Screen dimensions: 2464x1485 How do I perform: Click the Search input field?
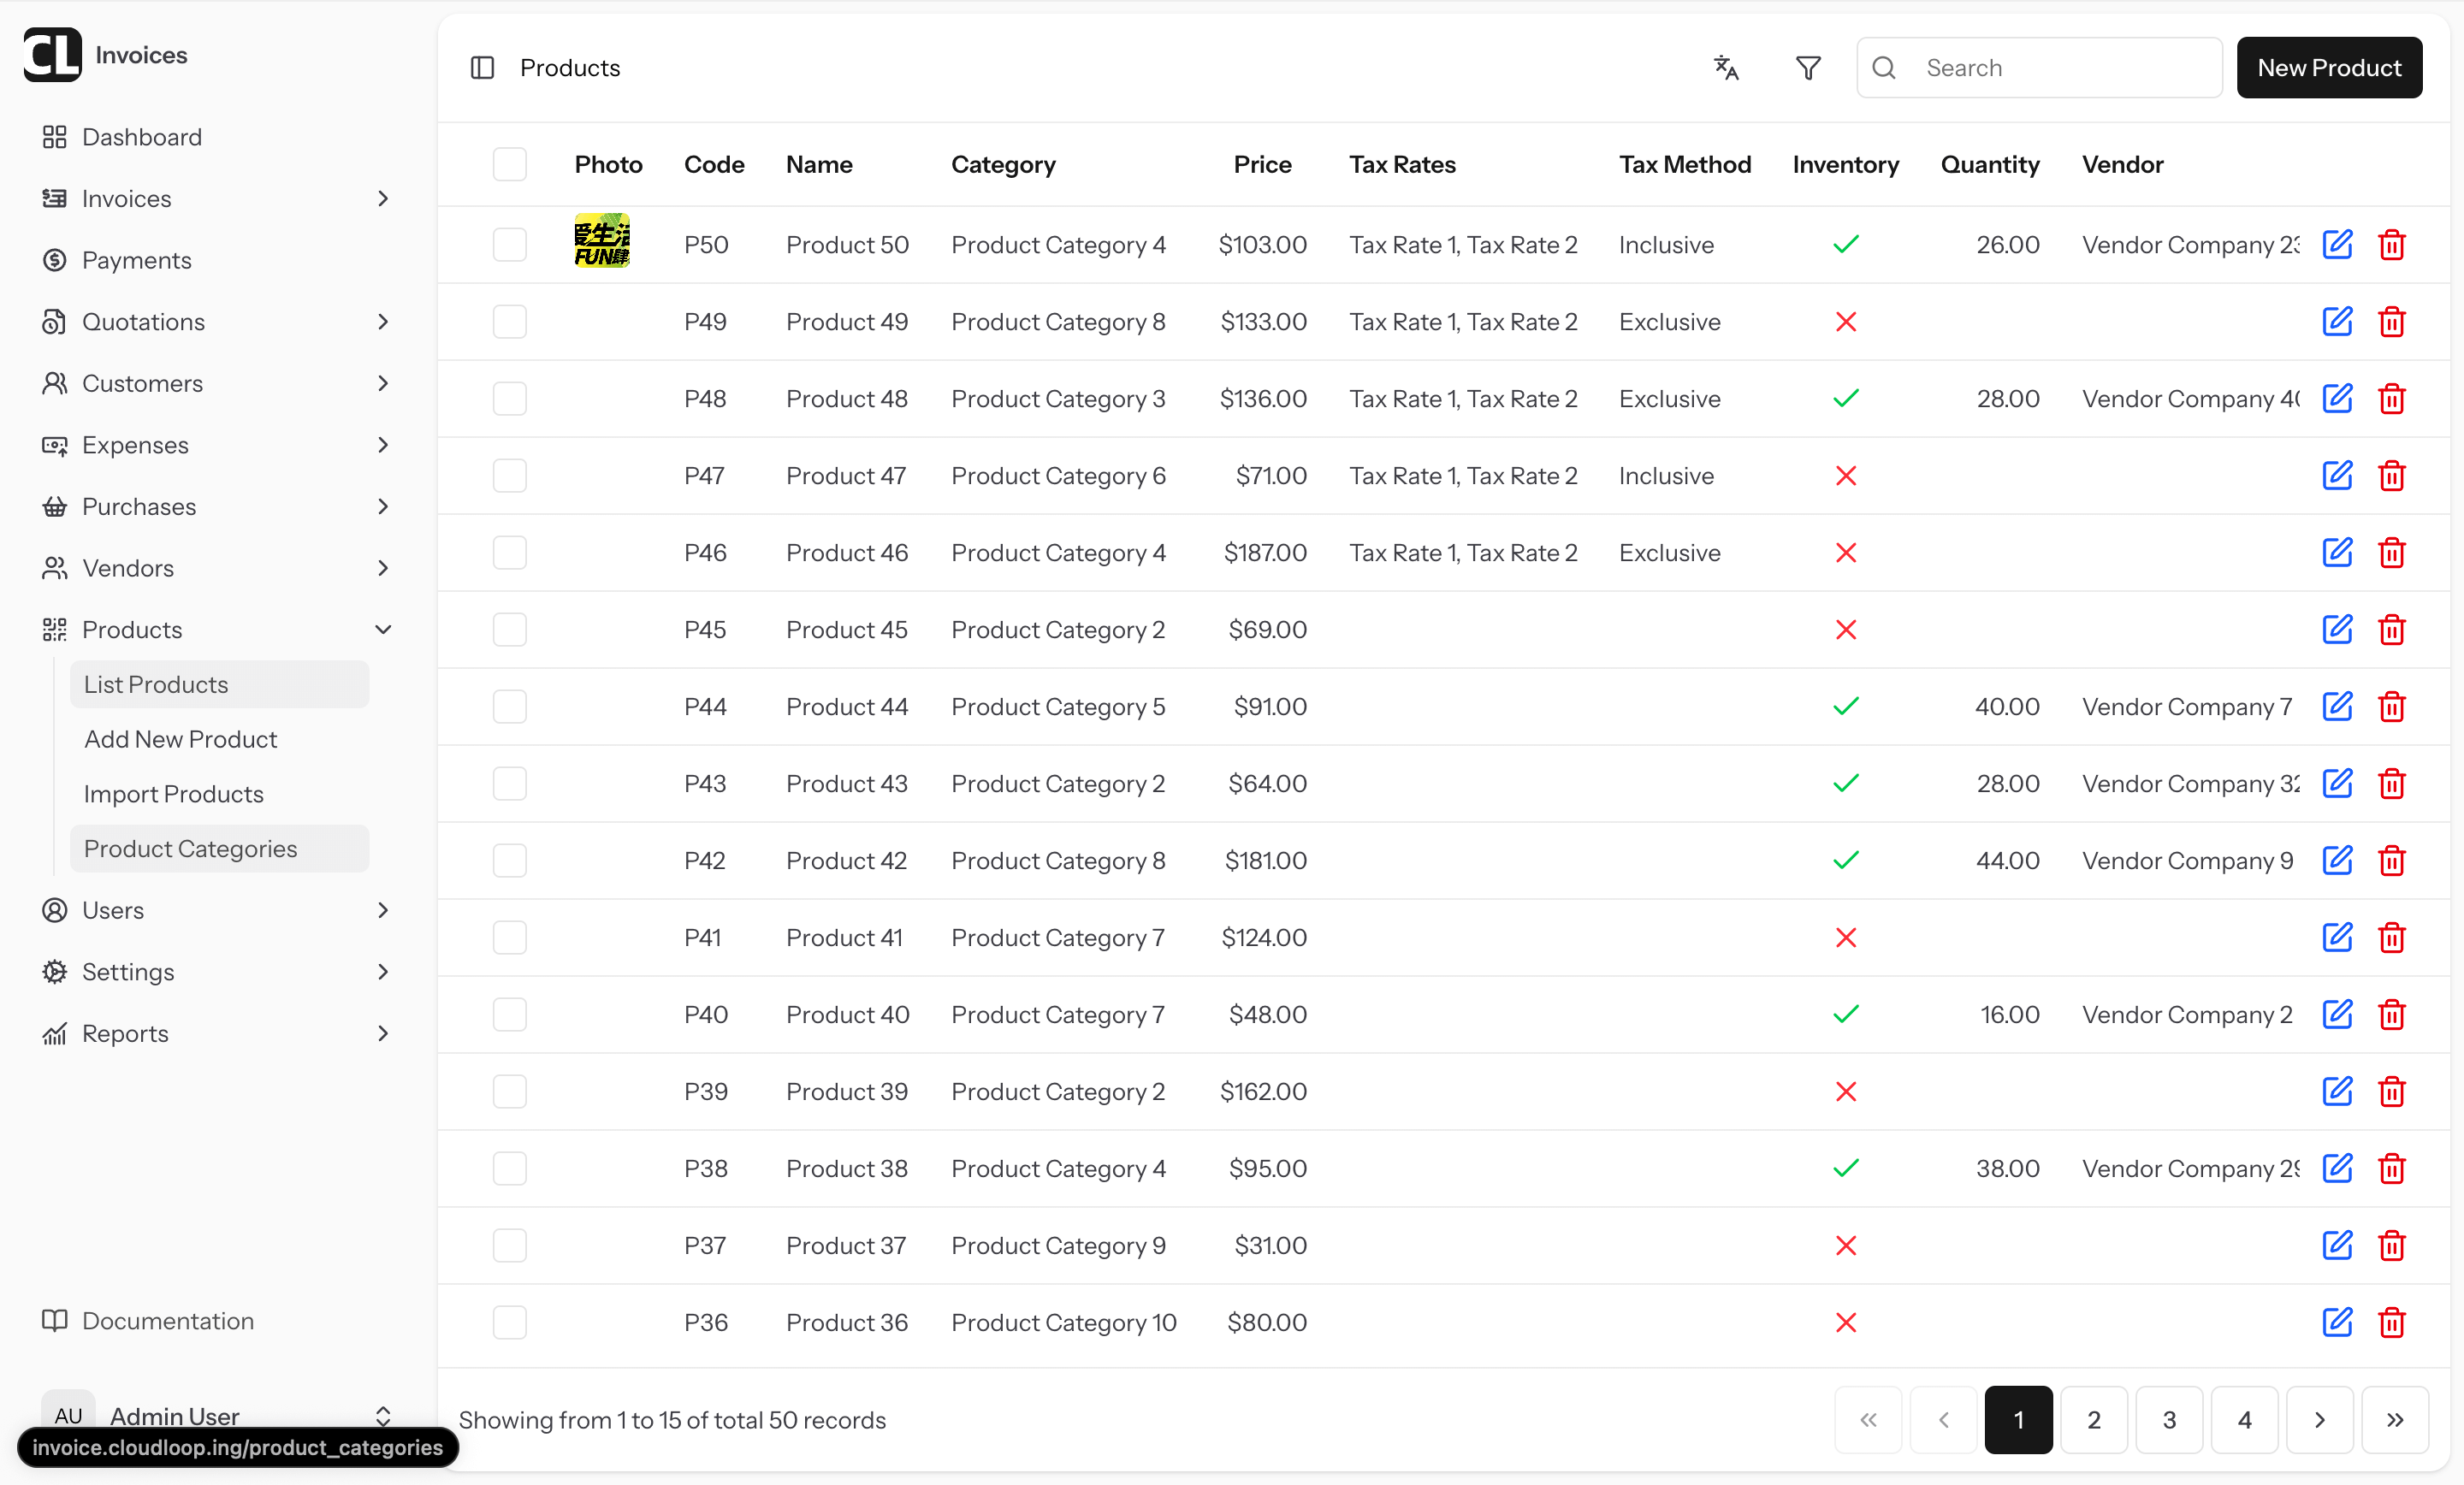pos(2039,68)
